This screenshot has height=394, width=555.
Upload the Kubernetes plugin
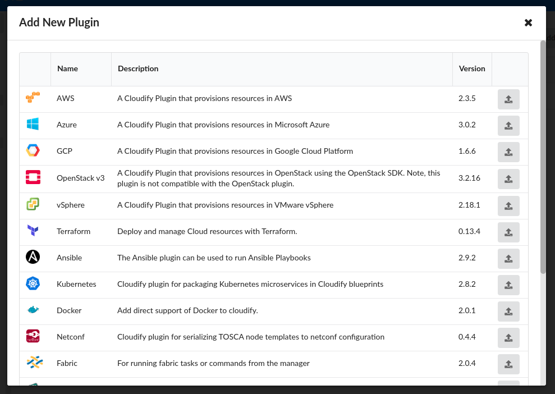click(508, 285)
